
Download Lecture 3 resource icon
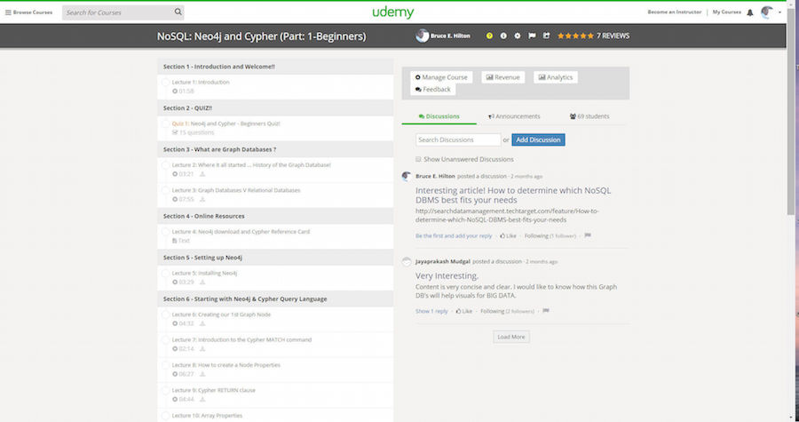202,199
